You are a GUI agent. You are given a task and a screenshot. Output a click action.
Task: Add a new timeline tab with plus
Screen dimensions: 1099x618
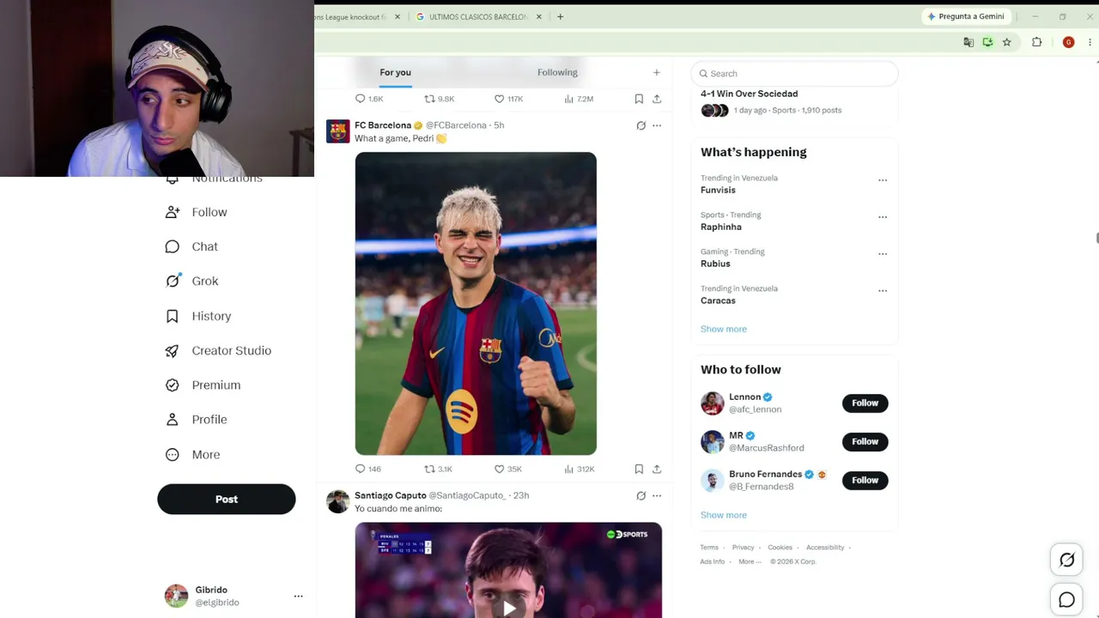coord(656,73)
